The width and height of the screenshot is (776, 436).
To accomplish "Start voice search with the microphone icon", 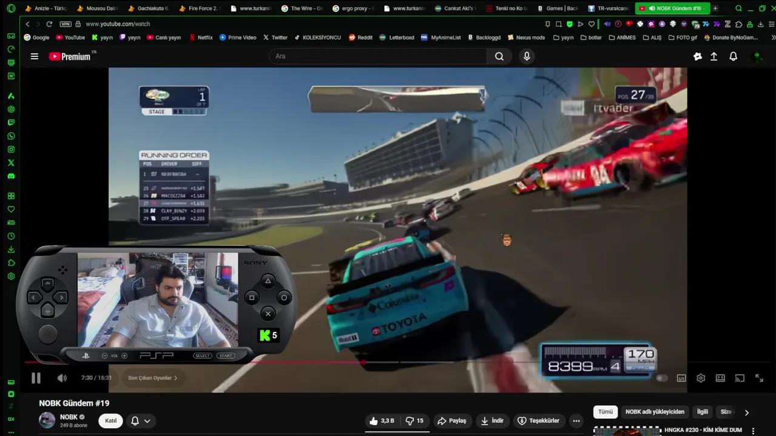I will pyautogui.click(x=526, y=56).
